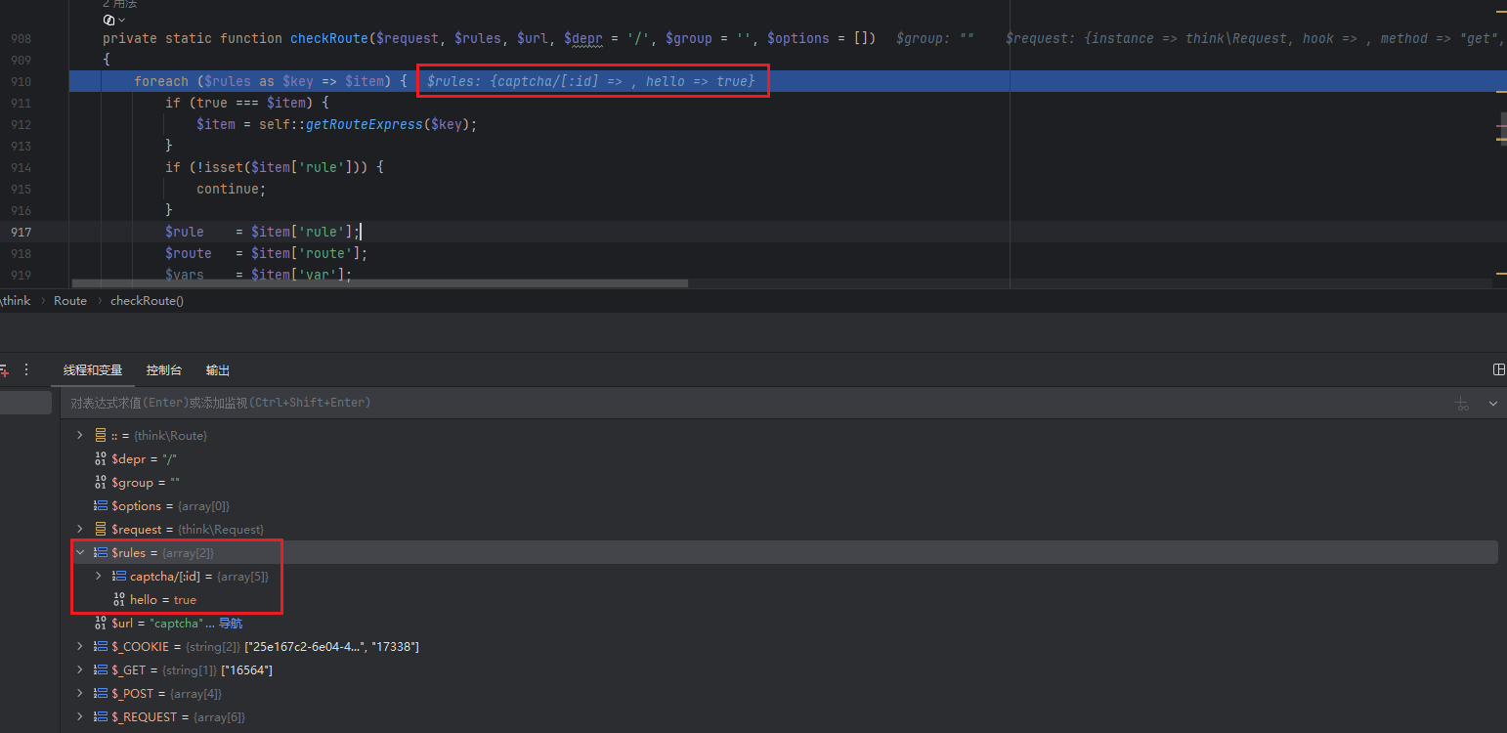Switch to the 线程和变量 tab

click(93, 370)
